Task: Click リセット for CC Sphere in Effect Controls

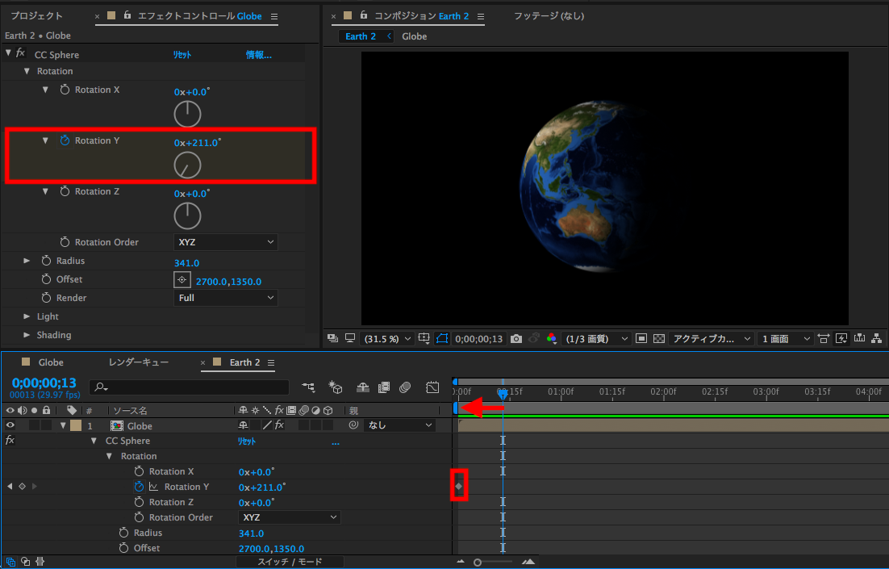Action: (x=182, y=55)
